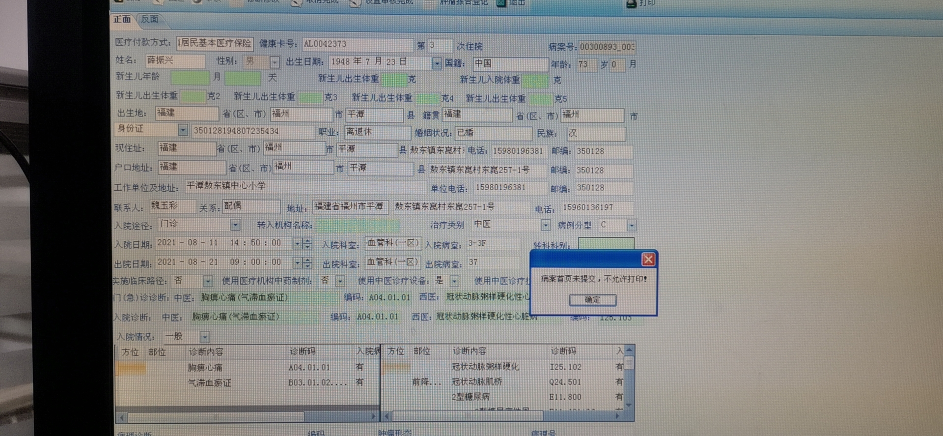Click the 健康卡号 input field

click(357, 44)
